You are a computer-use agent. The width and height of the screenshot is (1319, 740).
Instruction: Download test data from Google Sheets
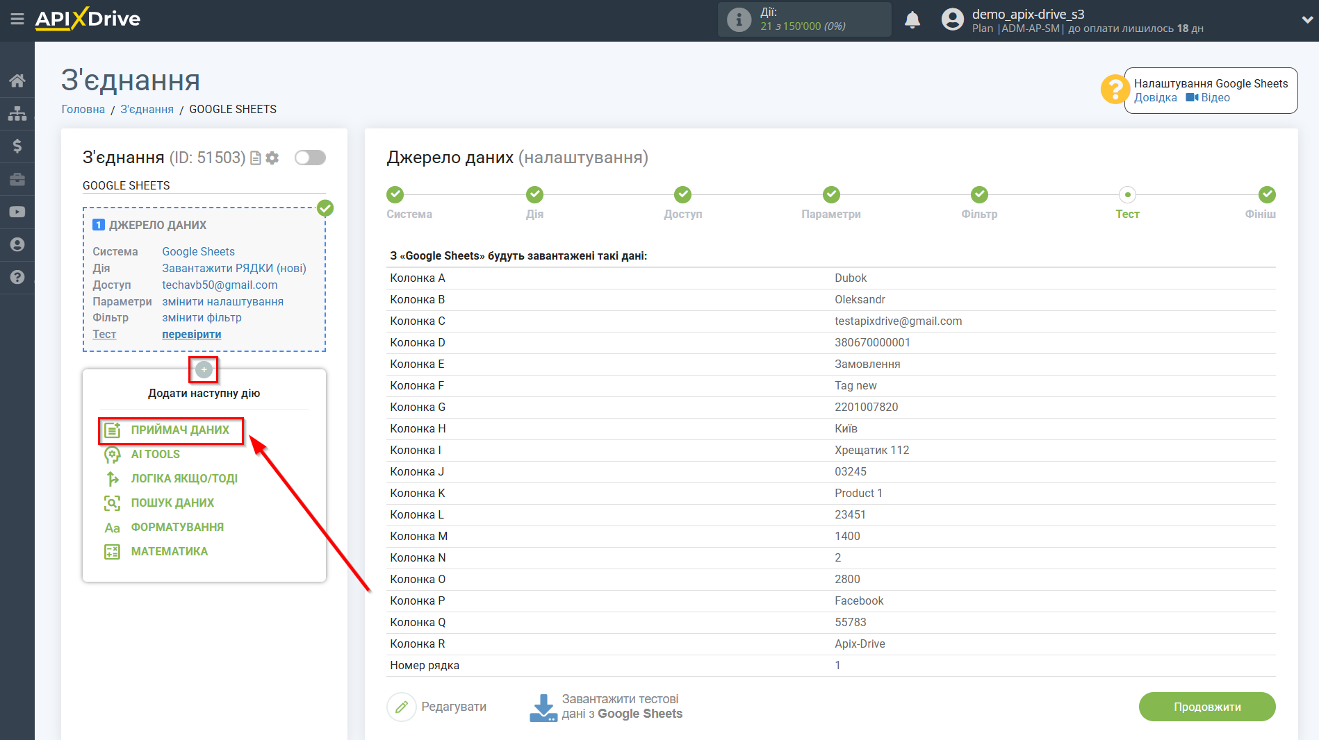pos(606,707)
